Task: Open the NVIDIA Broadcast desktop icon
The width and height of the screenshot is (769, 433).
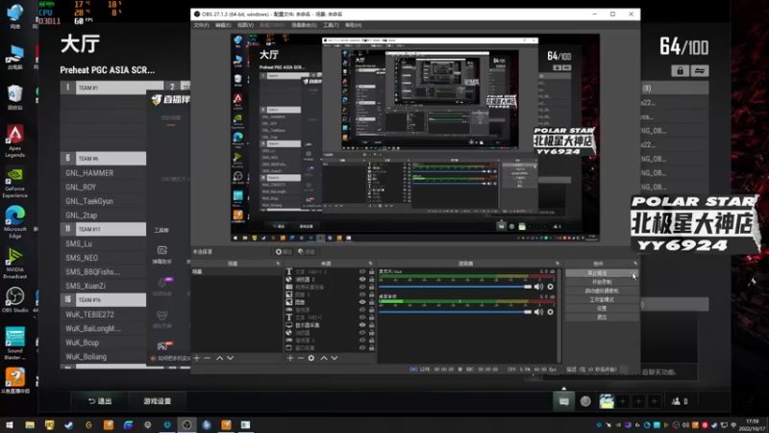Action: 14,264
